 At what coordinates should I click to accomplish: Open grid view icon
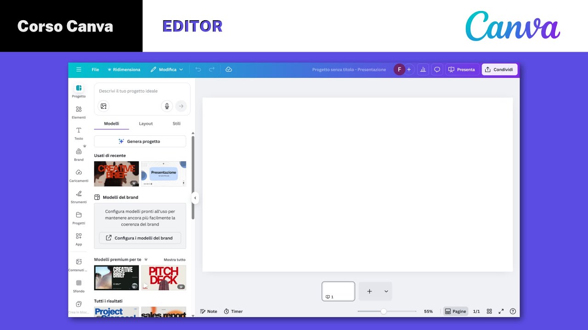tap(489, 311)
